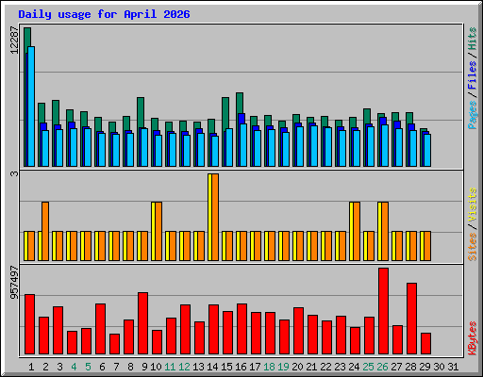Click the red KBytes bar for day 7
This screenshot has height=377, width=483.
pos(114,344)
